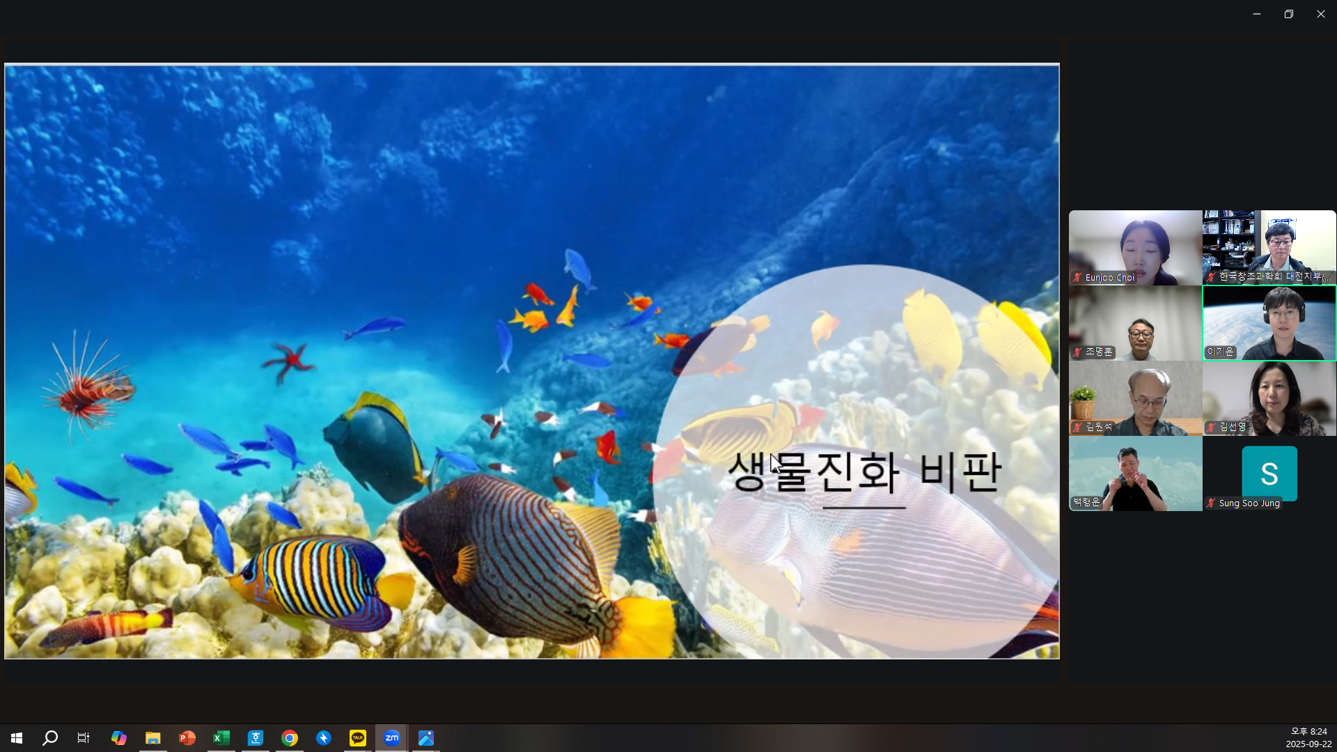This screenshot has width=1337, height=752.
Task: Click the shared slide titled 생물진화 비판
Action: pos(531,361)
